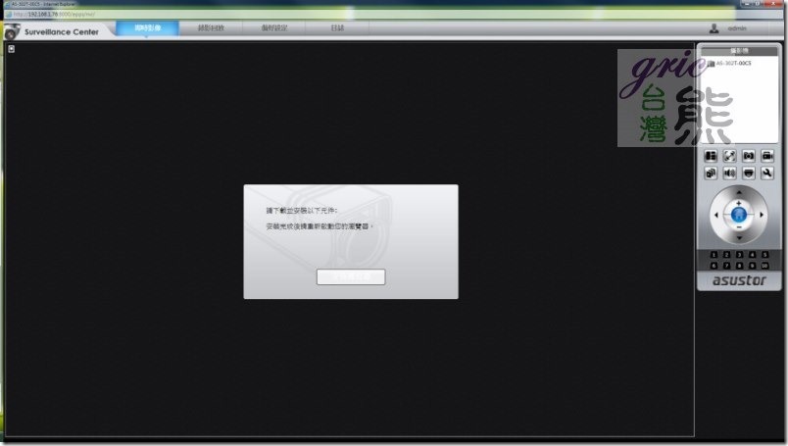Click the small icon atop the video pane
This screenshot has height=446, width=788.
(11, 49)
